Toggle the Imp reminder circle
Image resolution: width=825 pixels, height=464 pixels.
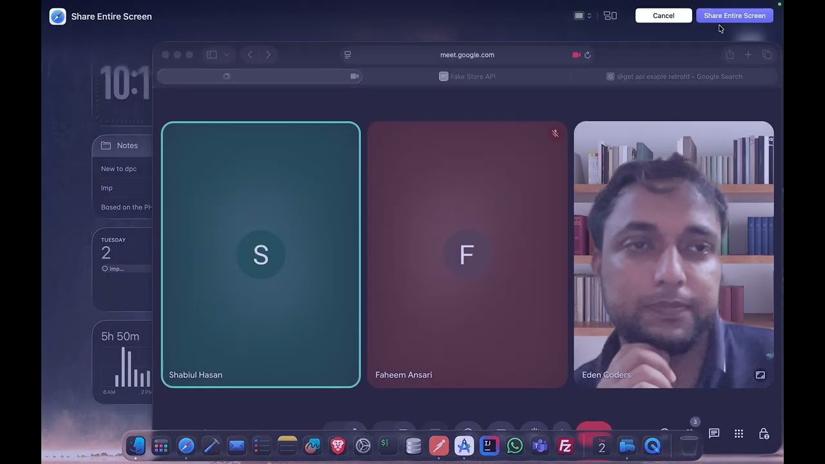(x=104, y=269)
